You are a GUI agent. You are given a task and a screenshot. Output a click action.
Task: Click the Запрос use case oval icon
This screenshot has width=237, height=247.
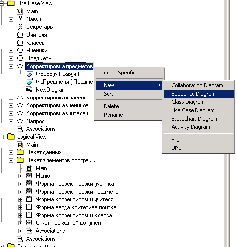tap(20, 121)
